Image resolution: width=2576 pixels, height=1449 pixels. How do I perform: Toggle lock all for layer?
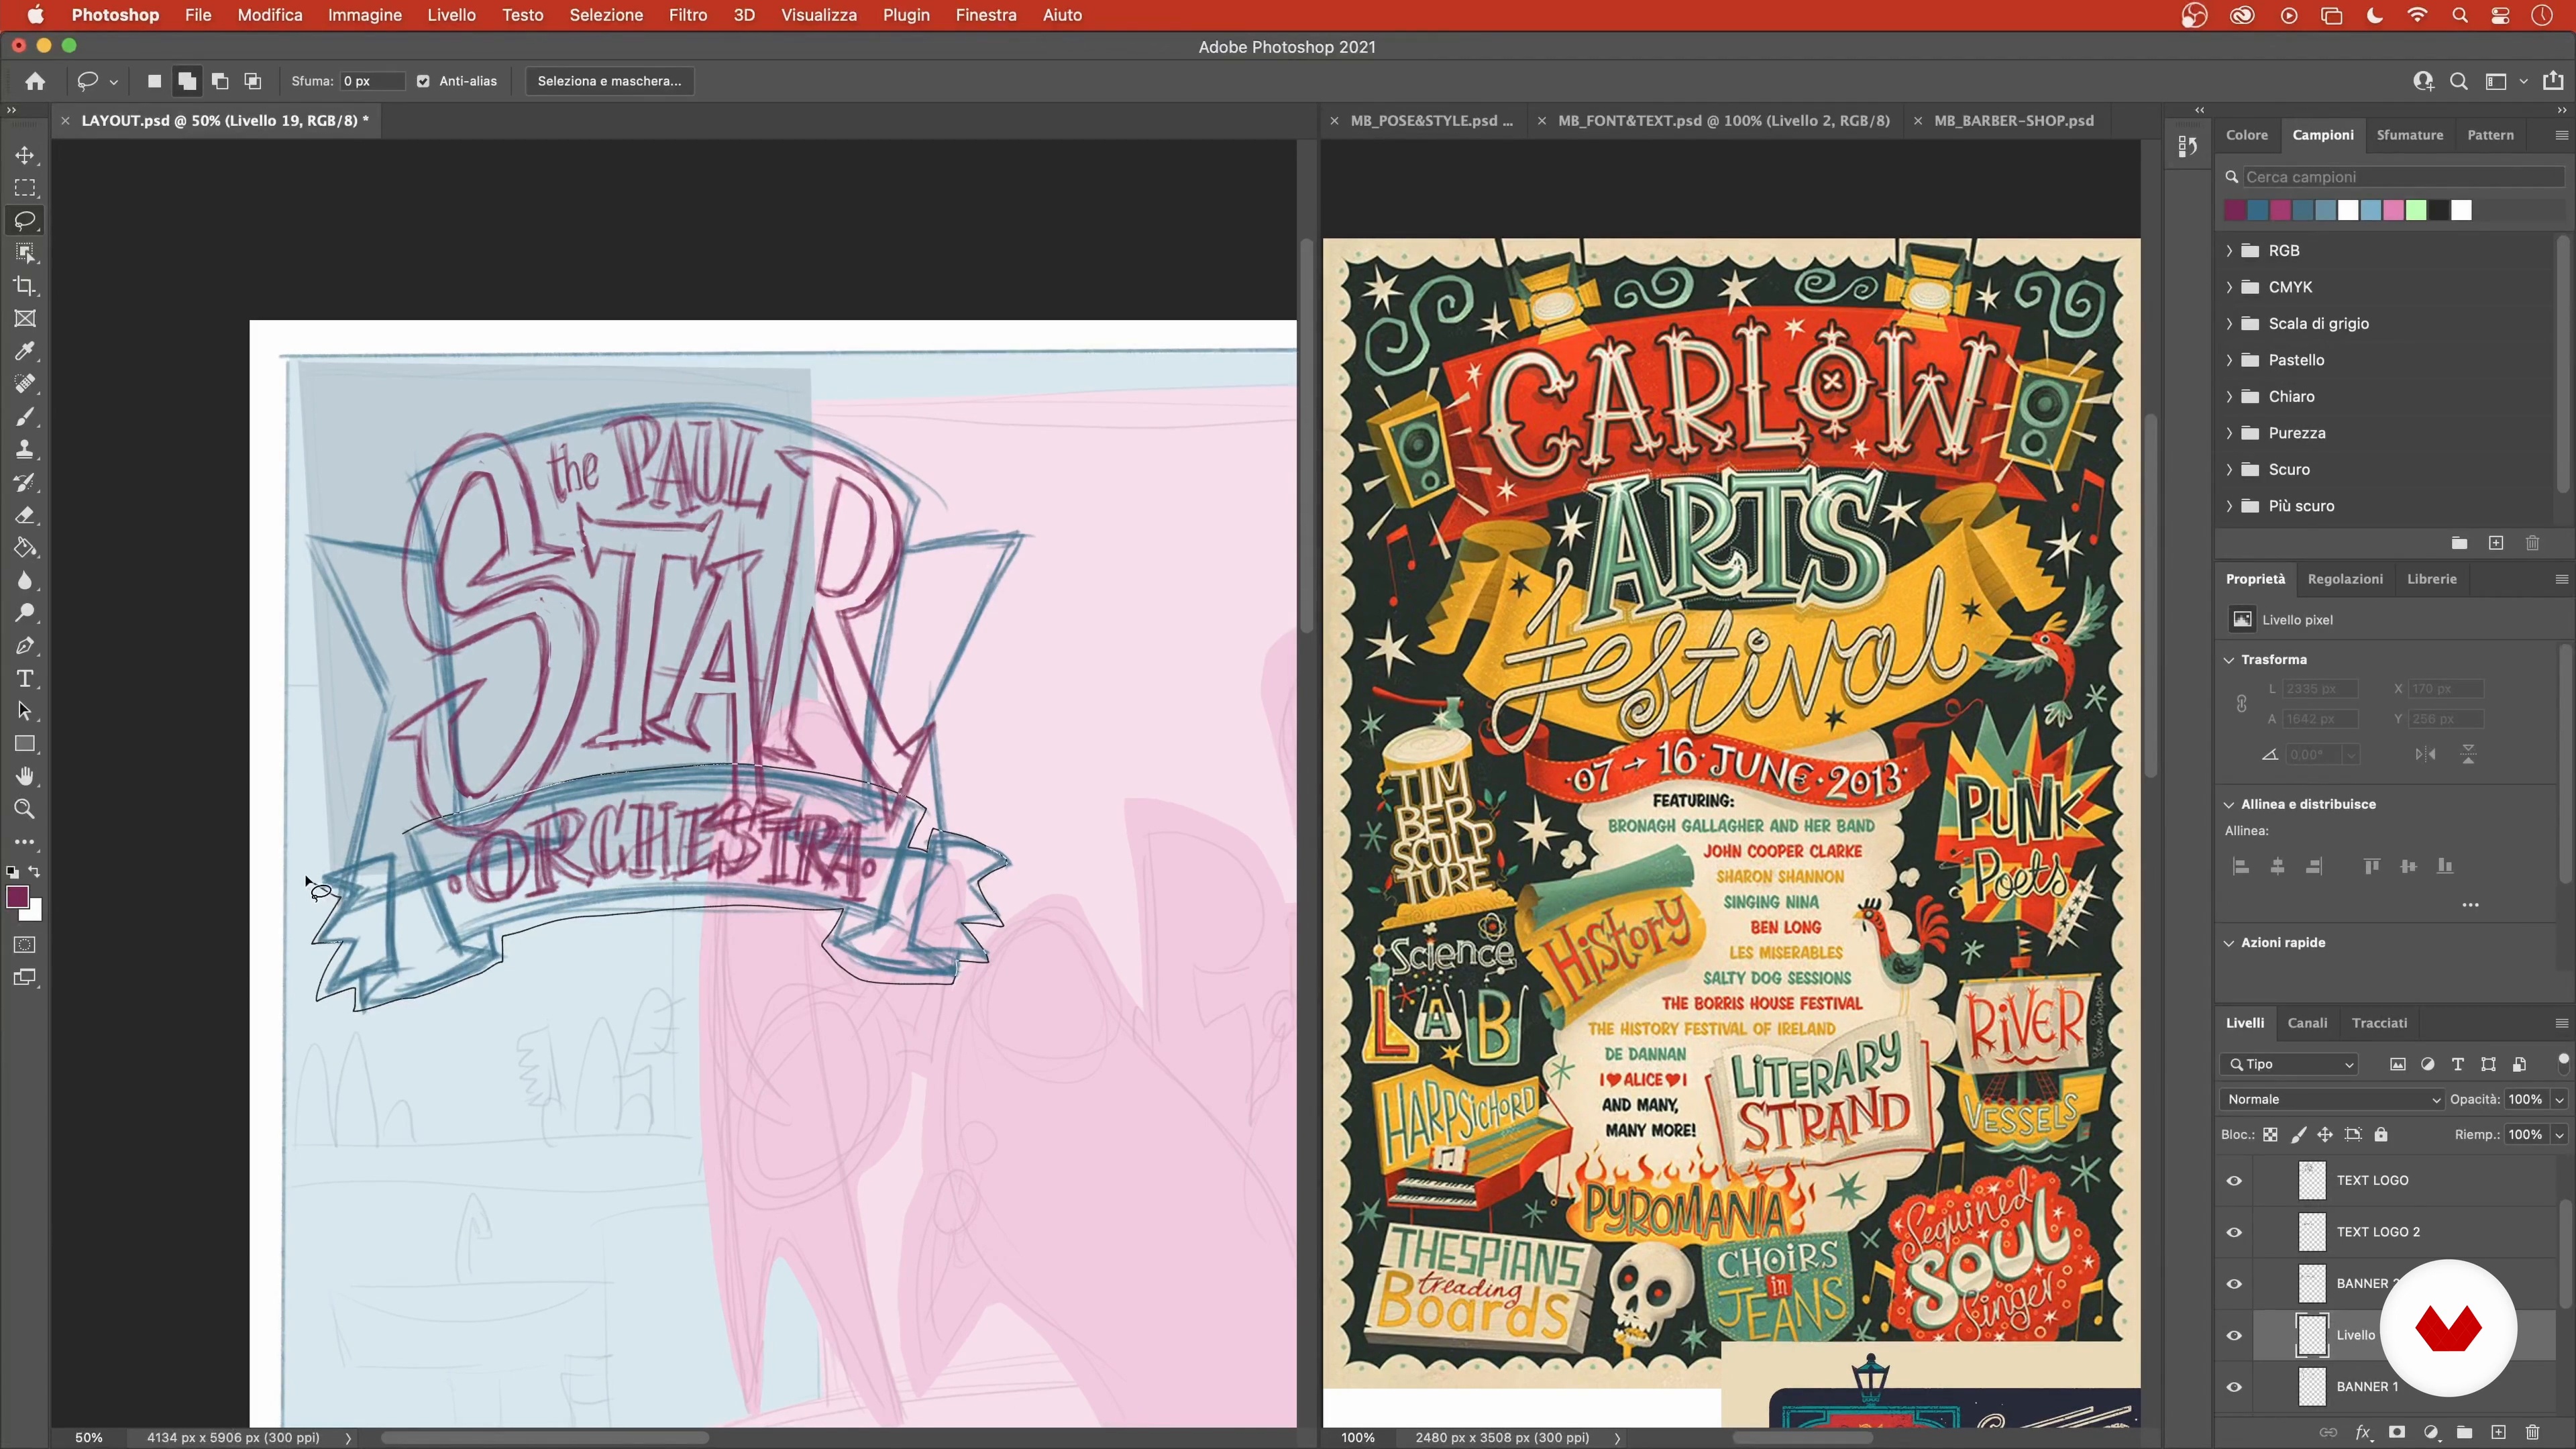click(x=2381, y=1135)
